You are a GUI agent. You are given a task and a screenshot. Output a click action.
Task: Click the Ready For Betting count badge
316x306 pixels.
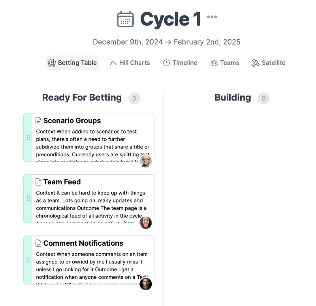(134, 98)
